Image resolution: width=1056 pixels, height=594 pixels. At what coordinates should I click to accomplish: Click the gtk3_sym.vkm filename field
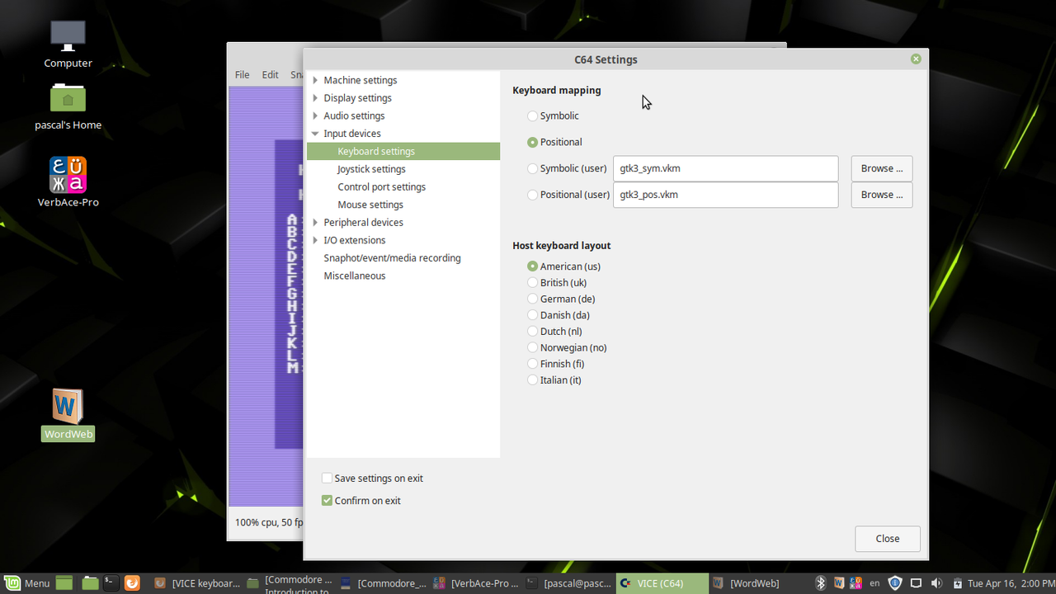point(726,168)
